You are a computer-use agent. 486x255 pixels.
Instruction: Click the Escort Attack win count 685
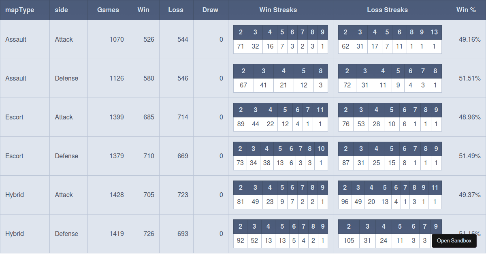click(149, 117)
